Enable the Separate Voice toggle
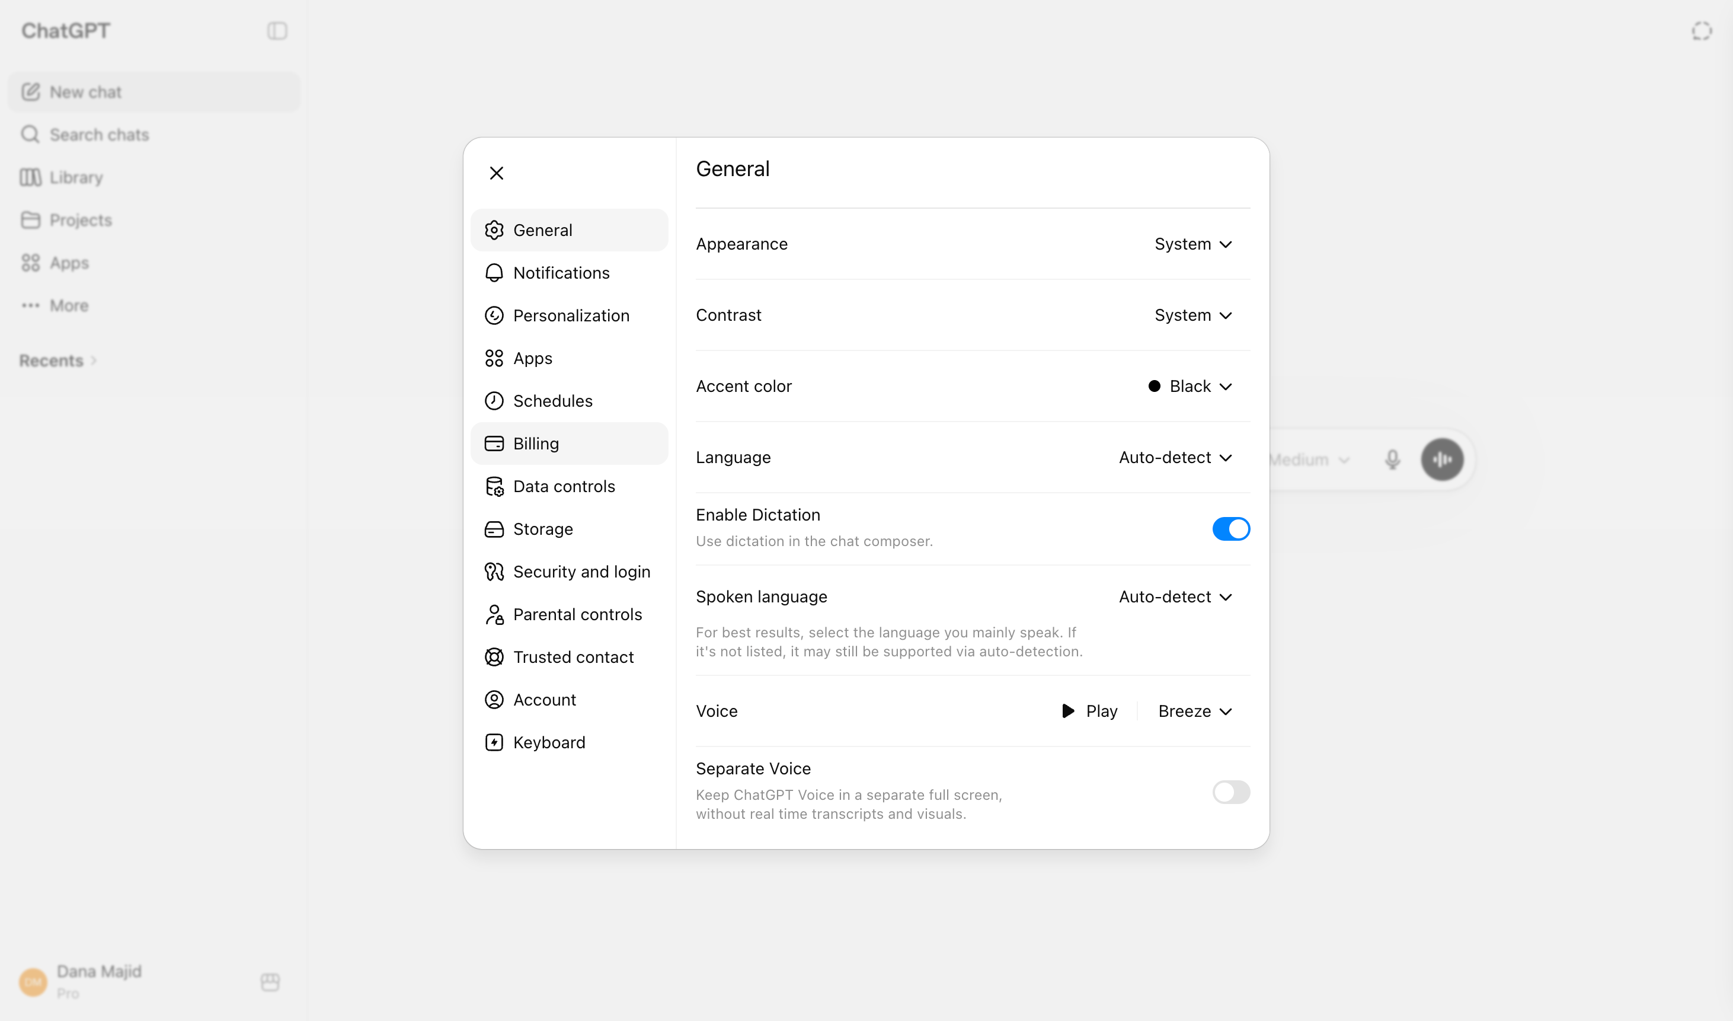The width and height of the screenshot is (1733, 1021). (1231, 792)
